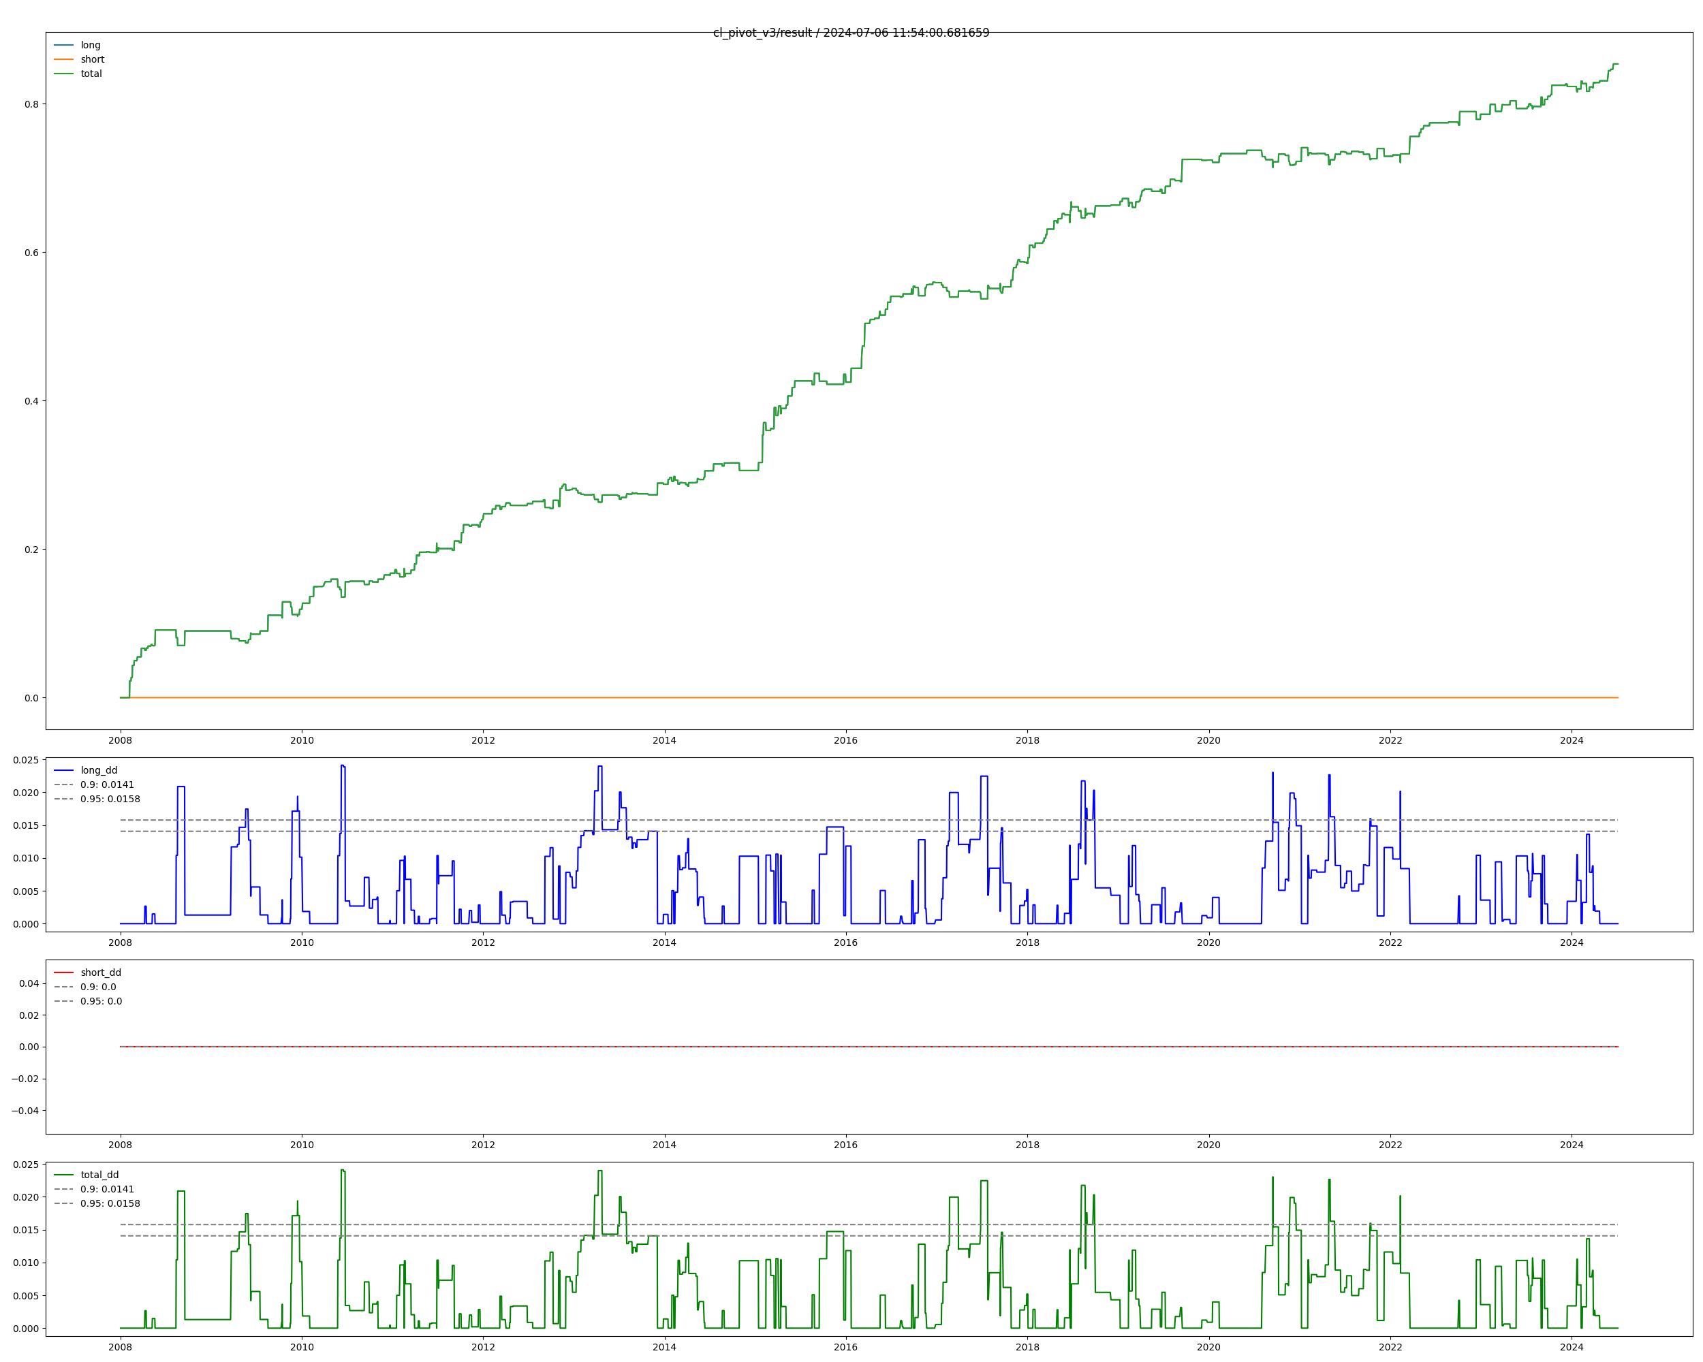Select the 'long_dd' legend entry

pyautogui.click(x=99, y=771)
